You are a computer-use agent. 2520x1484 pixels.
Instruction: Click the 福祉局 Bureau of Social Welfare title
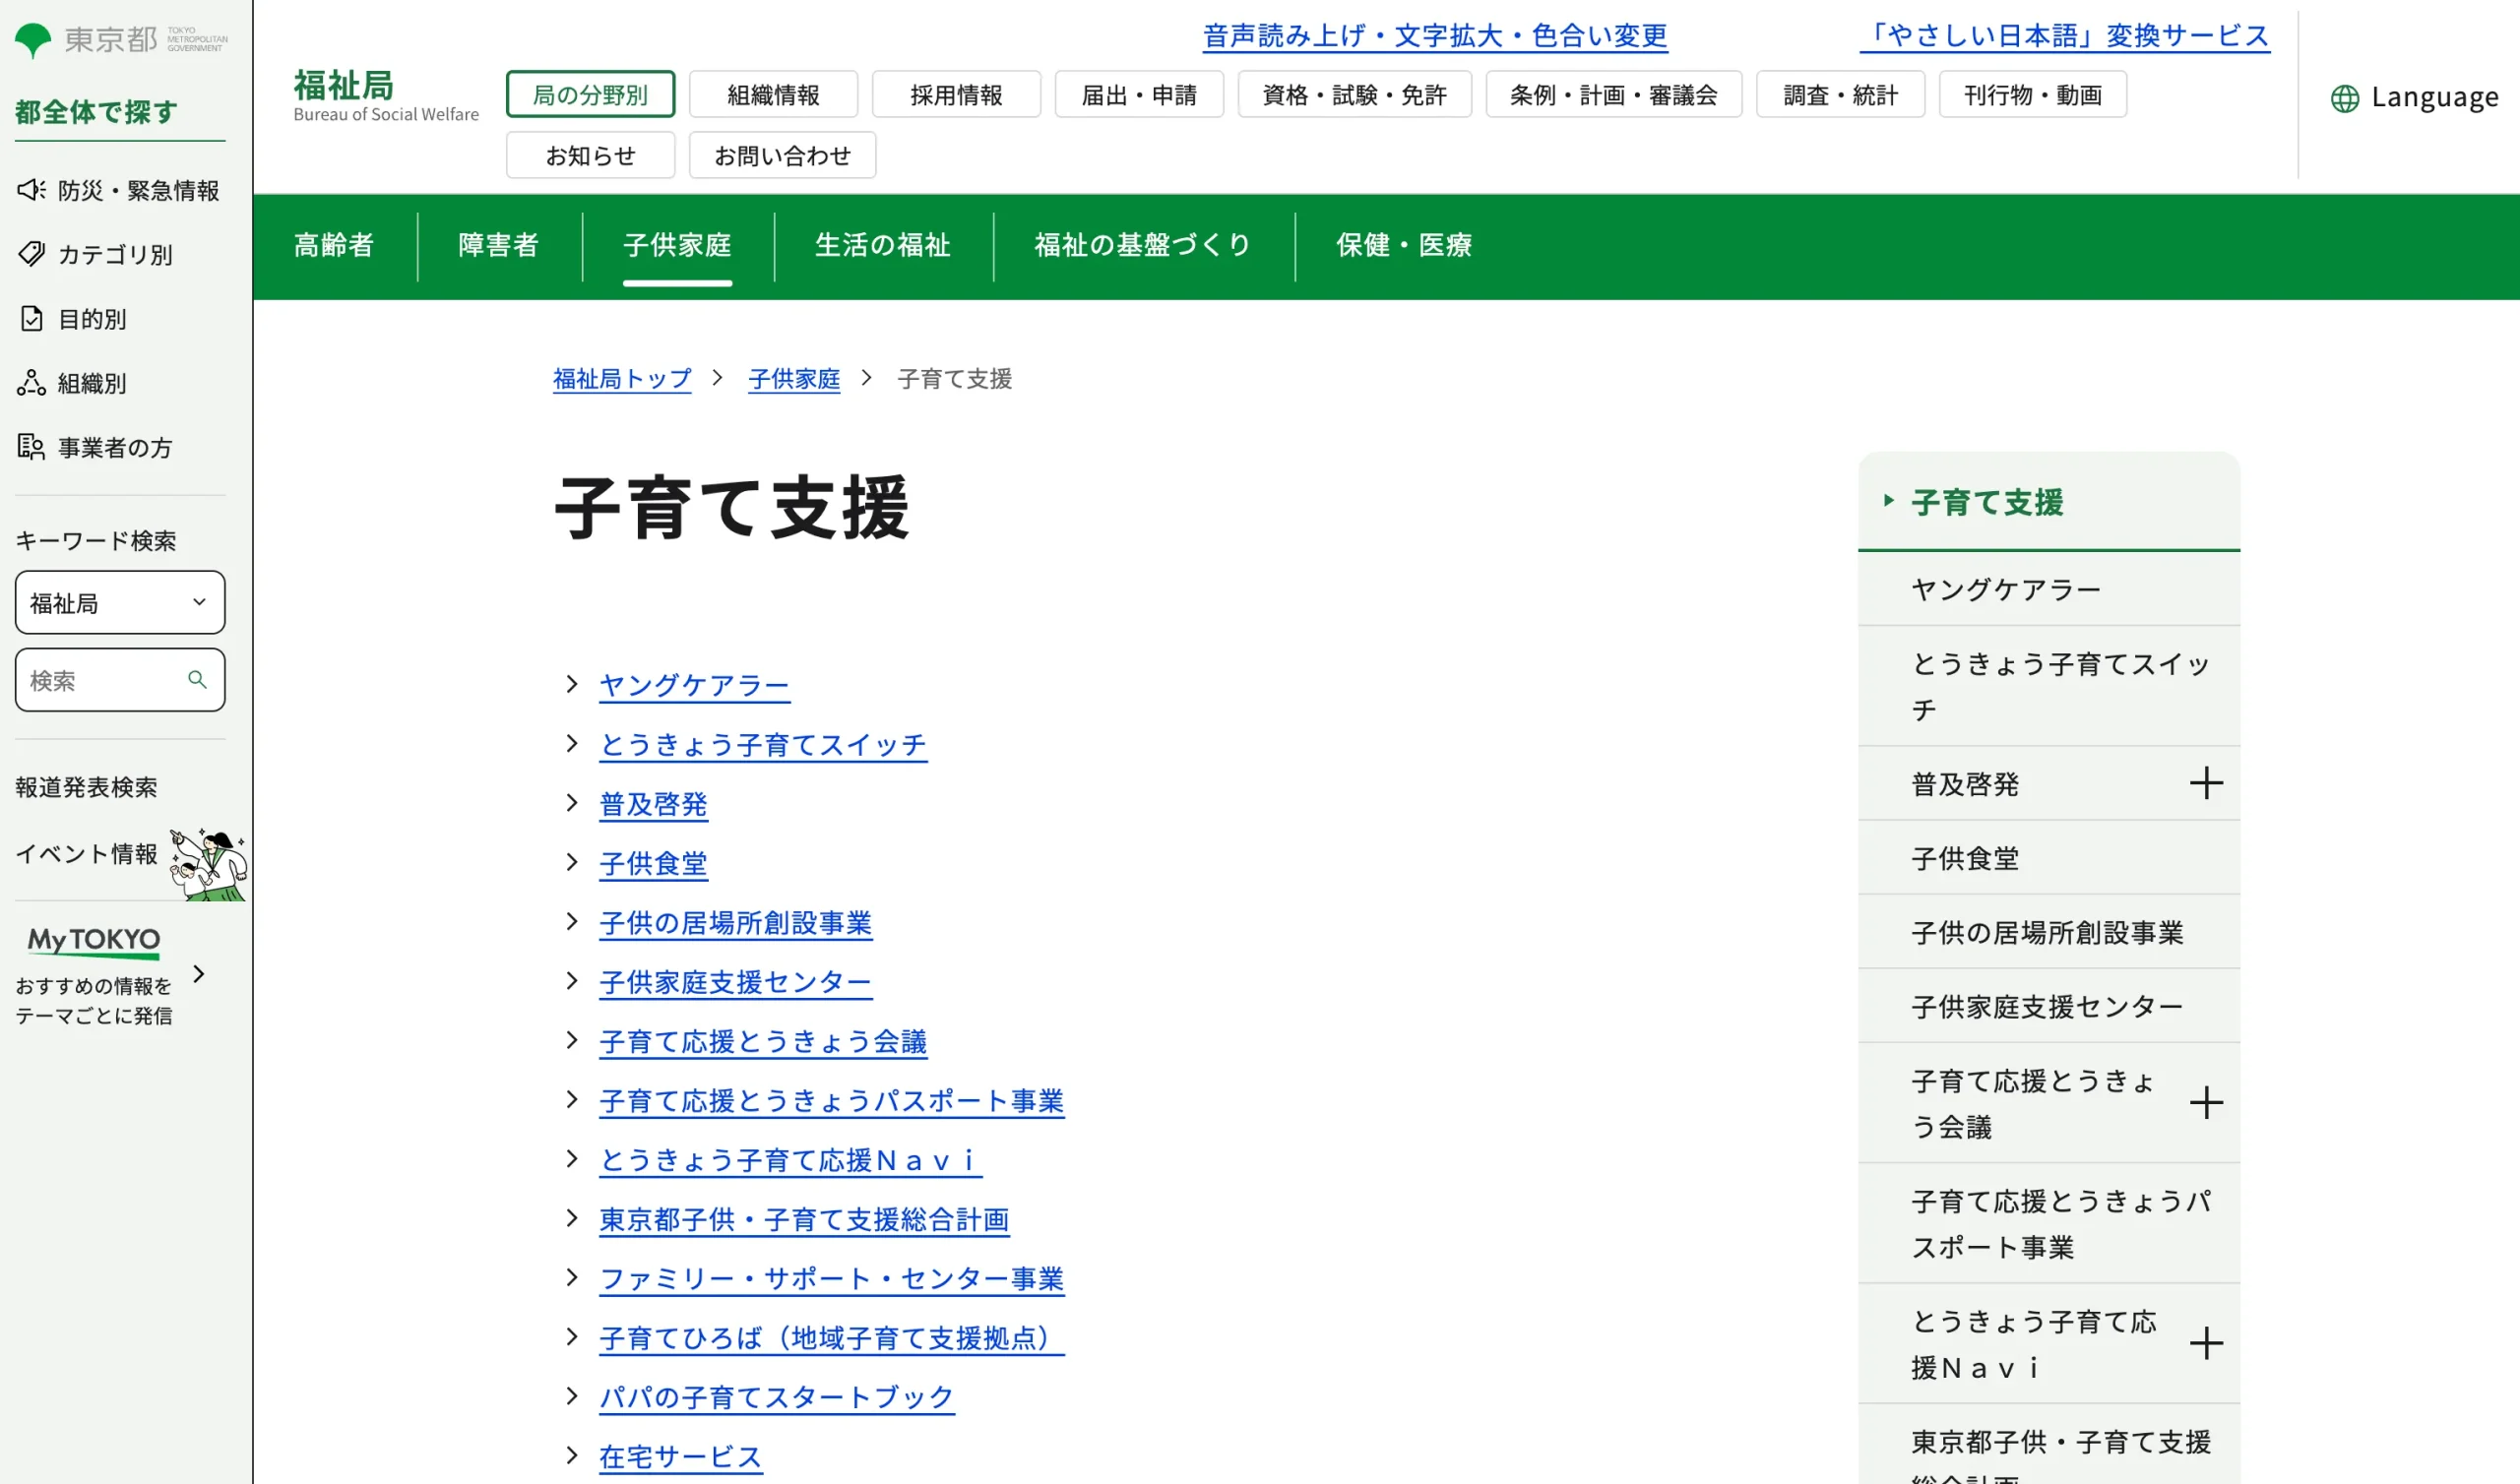[386, 96]
